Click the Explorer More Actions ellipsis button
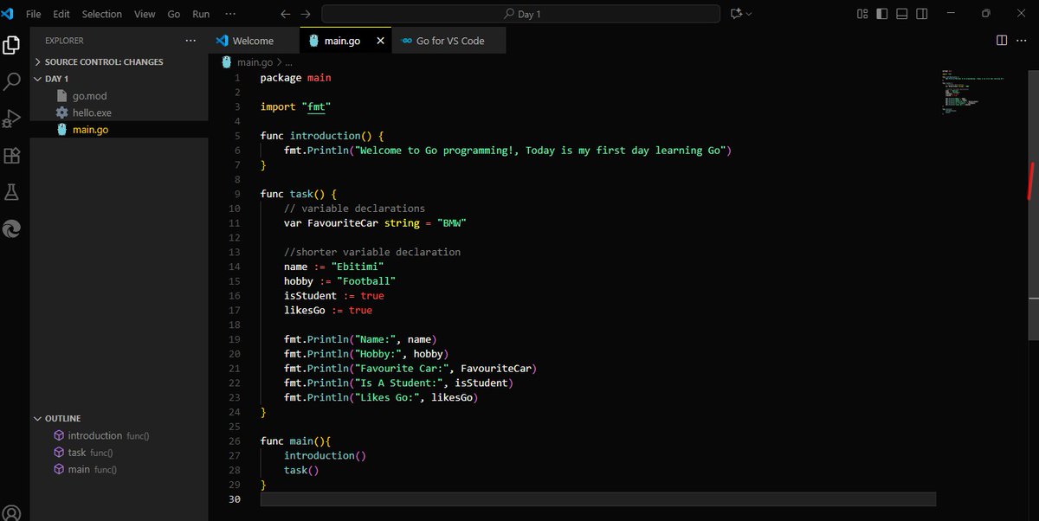This screenshot has width=1039, height=521. (190, 41)
